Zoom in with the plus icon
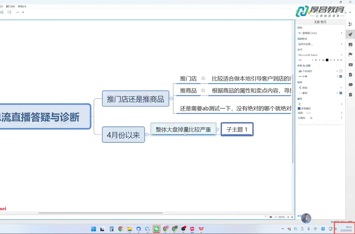Image resolution: width=355 pixels, height=234 pixels. pos(288,217)
